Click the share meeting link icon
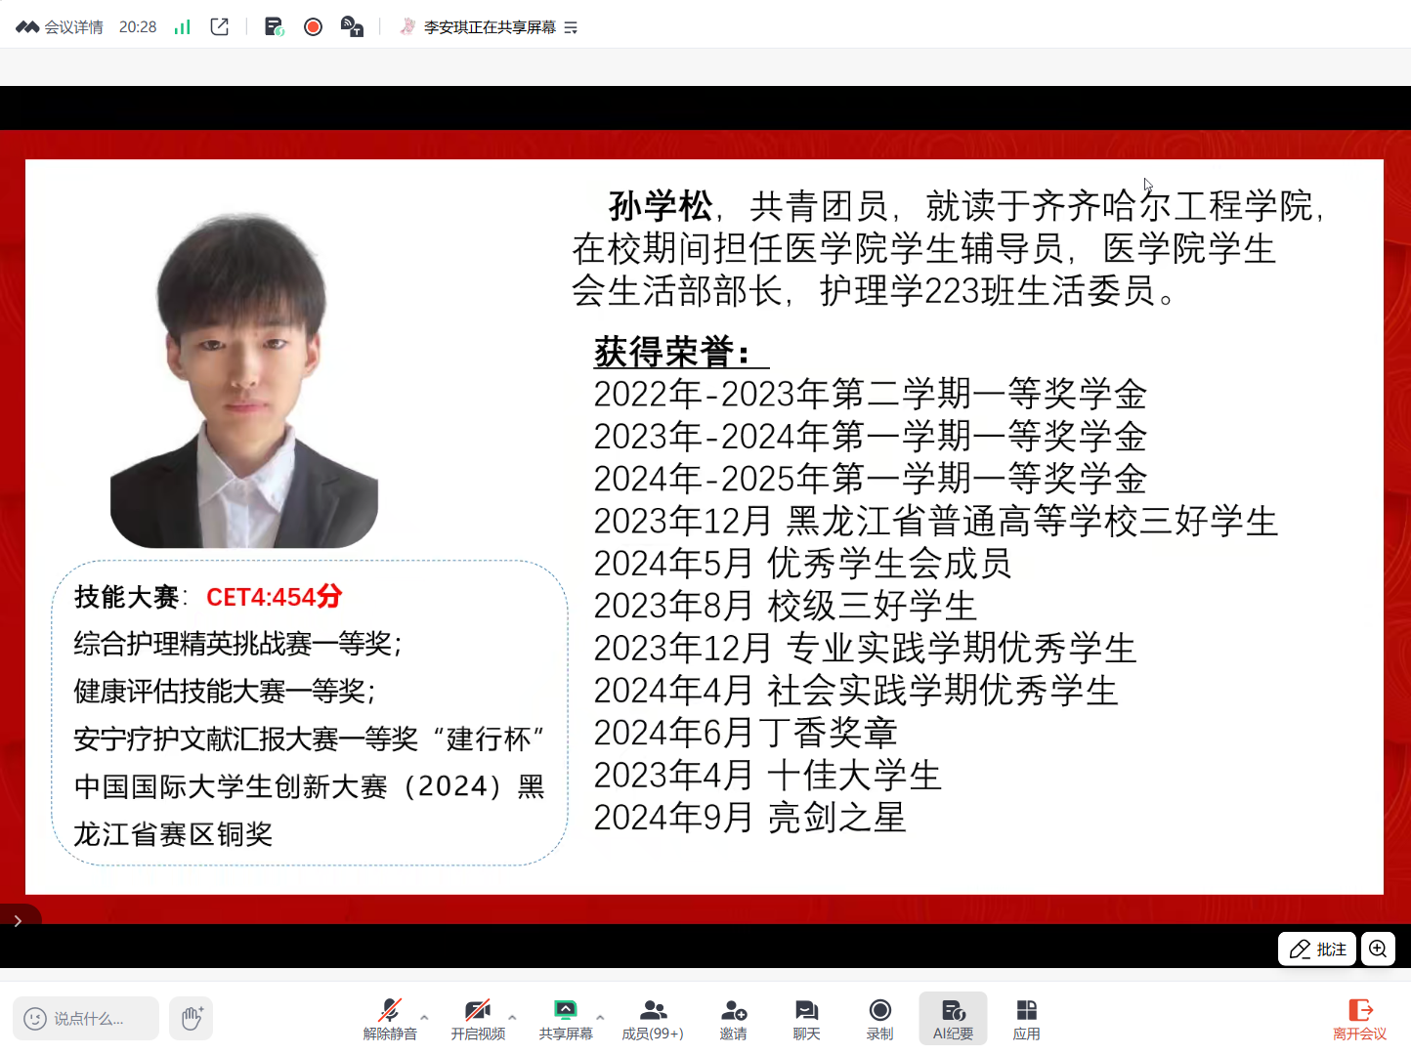 220,27
